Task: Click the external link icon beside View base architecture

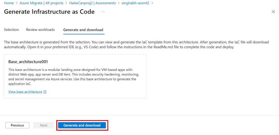Action: click(45, 92)
